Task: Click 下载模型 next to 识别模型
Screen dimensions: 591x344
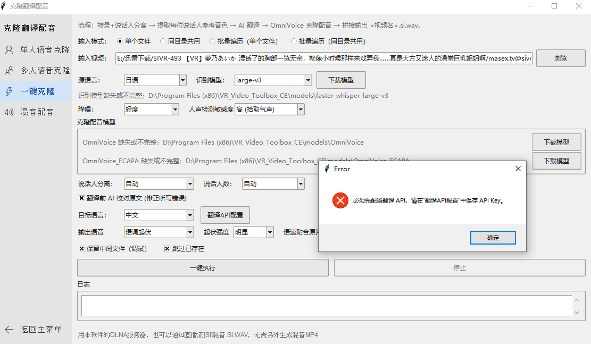Action: [x=341, y=80]
